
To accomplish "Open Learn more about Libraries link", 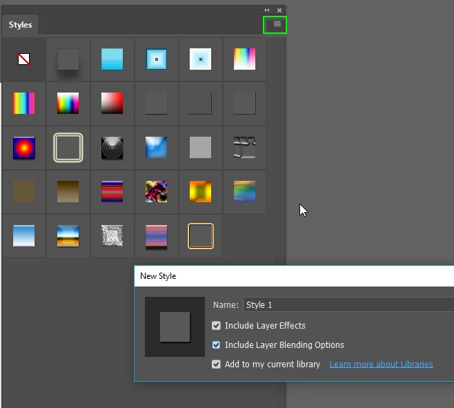I will pos(382,365).
